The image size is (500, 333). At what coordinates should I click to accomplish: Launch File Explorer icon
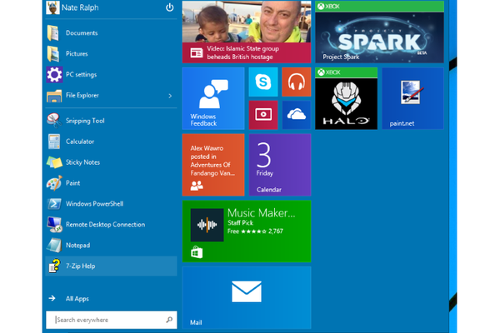(54, 95)
